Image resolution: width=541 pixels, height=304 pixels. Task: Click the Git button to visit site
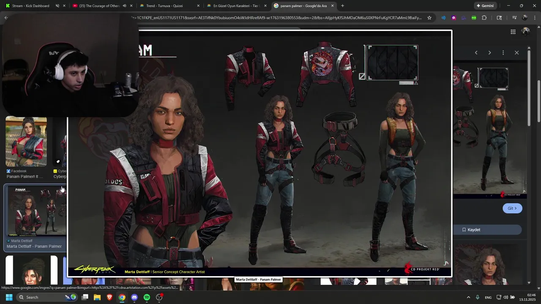[512, 208]
